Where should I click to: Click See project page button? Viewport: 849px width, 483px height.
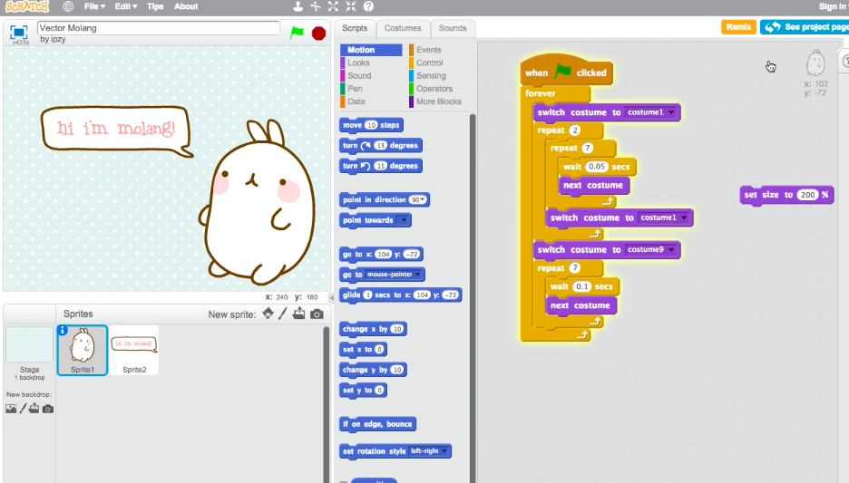click(805, 26)
